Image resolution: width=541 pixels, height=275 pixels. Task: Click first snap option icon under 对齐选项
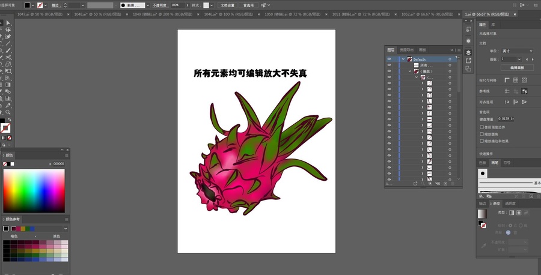tap(507, 101)
